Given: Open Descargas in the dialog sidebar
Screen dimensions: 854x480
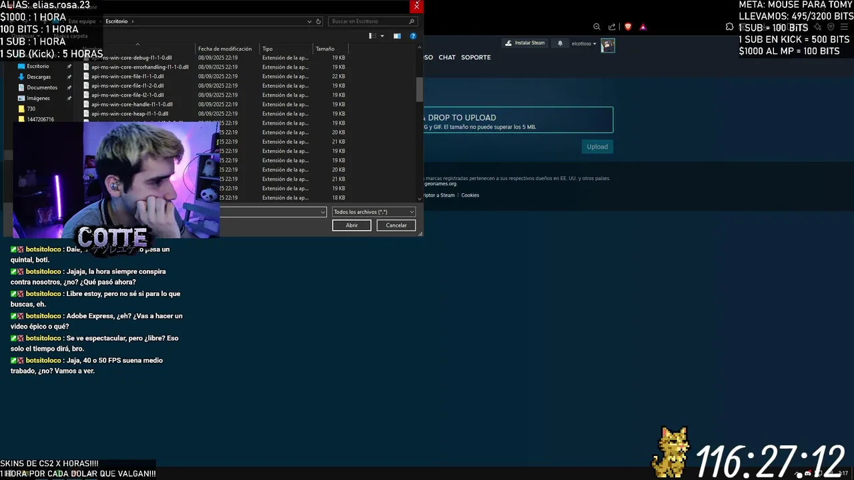Looking at the screenshot, I should pyautogui.click(x=39, y=77).
